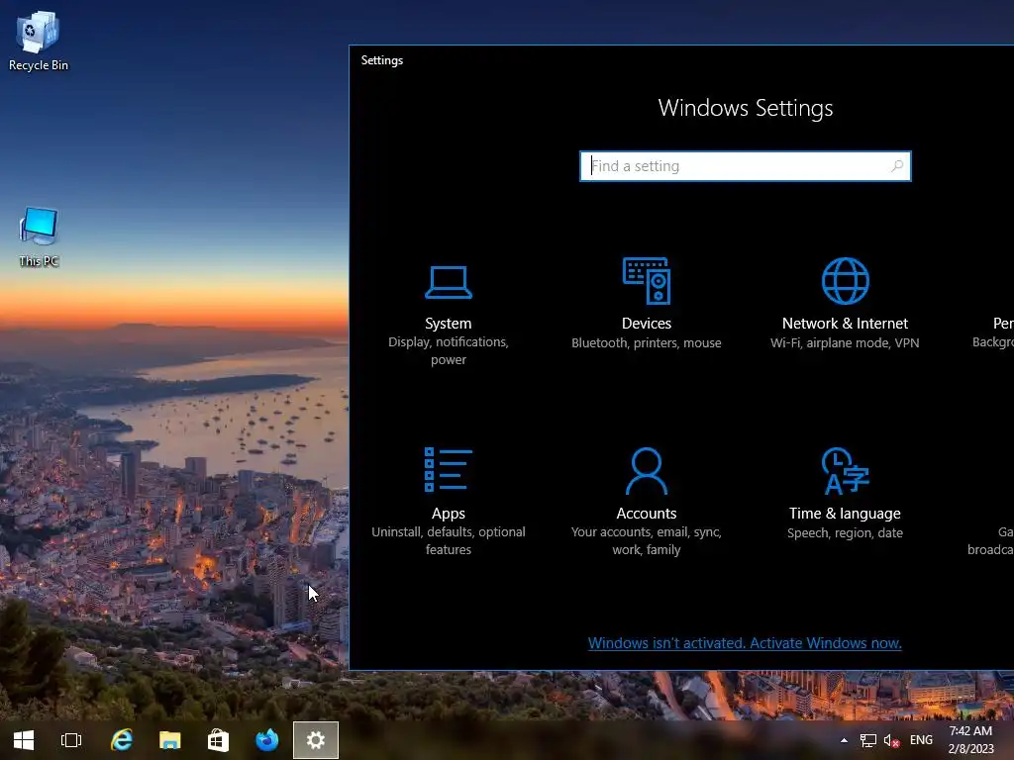Launch the Firefox-style browser taskbar icon
Image resolution: width=1014 pixels, height=760 pixels.
(x=266, y=740)
